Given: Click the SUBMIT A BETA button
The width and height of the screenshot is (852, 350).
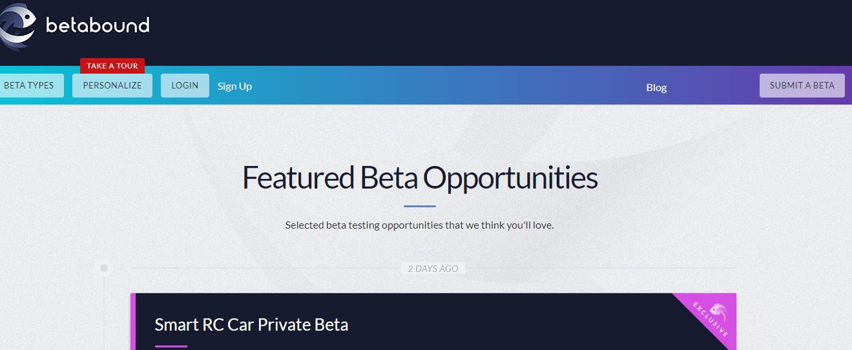Looking at the screenshot, I should 802,85.
